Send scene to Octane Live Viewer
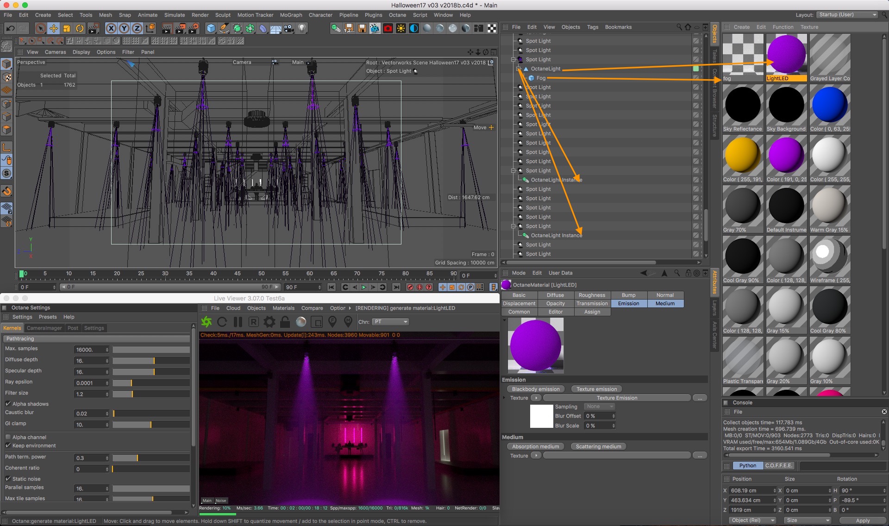Image resolution: width=889 pixels, height=526 pixels. (x=207, y=322)
